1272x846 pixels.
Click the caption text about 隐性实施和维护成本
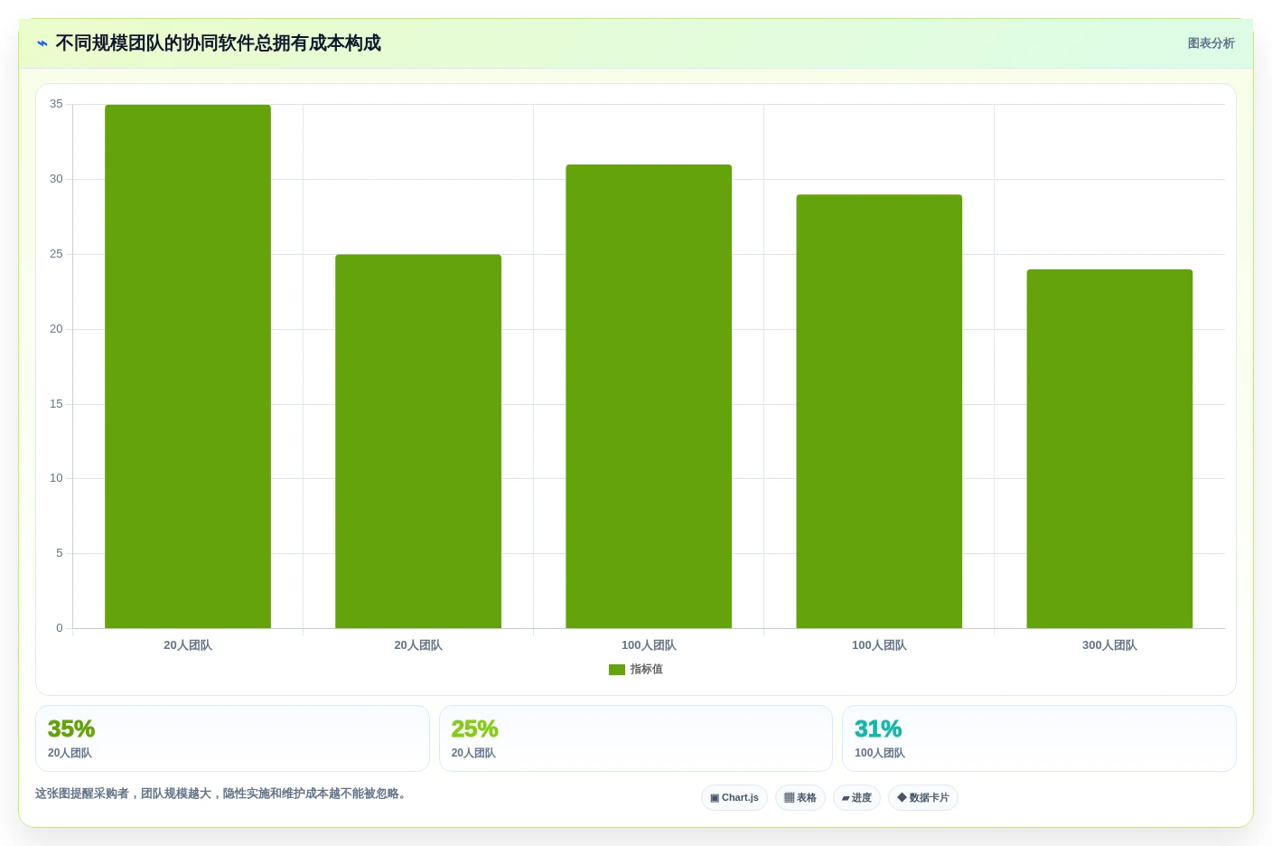pyautogui.click(x=220, y=794)
